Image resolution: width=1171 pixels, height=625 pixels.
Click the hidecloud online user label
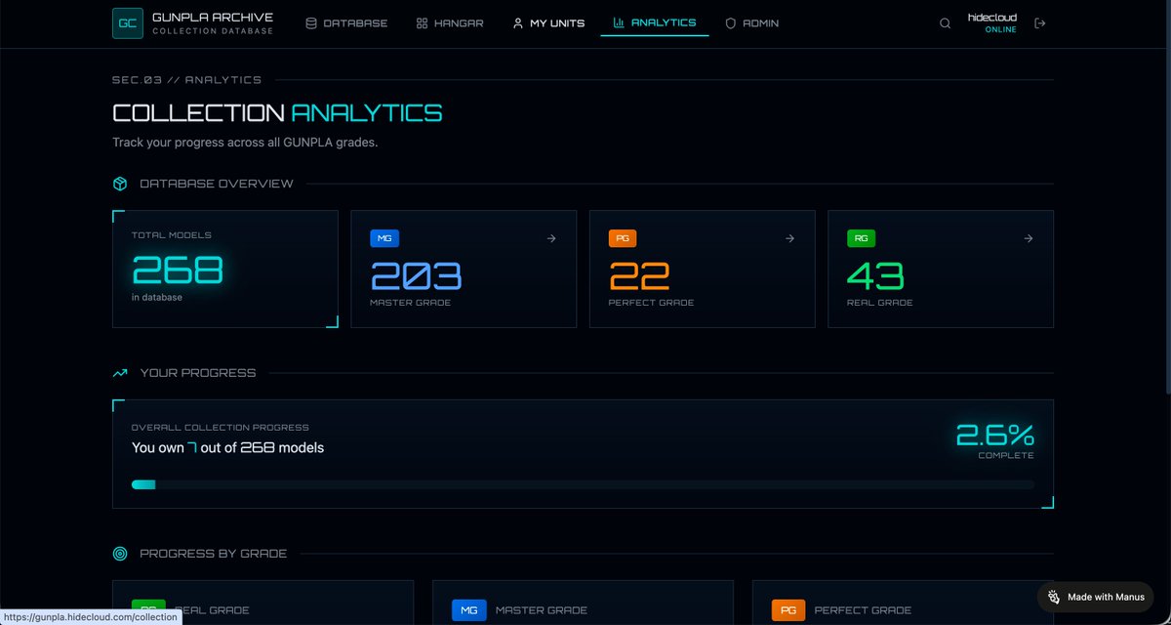tap(991, 23)
